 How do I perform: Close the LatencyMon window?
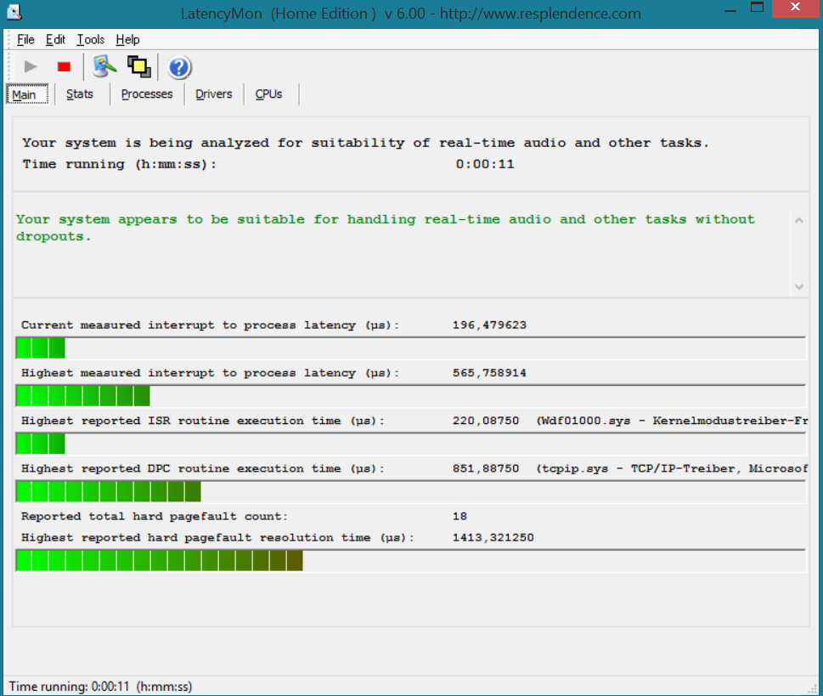click(795, 8)
